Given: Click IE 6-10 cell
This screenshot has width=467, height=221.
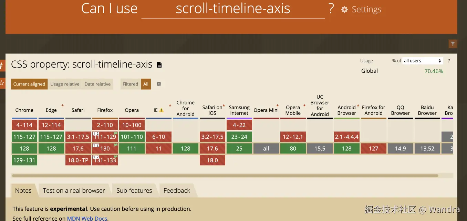Looking at the screenshot, I should tap(159, 137).
